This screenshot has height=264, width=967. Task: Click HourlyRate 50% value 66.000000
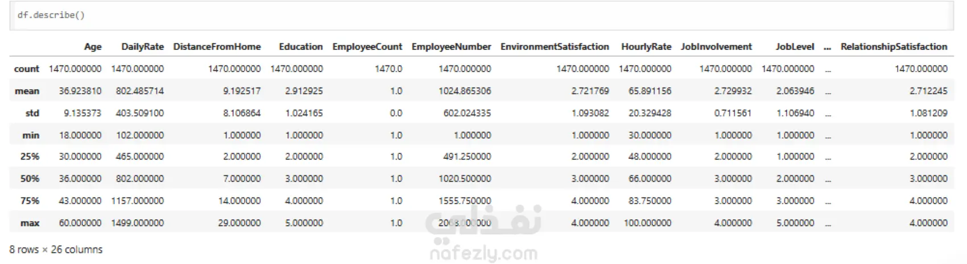[x=650, y=179]
